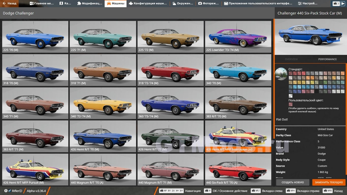Pick the lone white swatch below the Стандарт grid
Image resolution: width=347 pixels, height=195 pixels.
pos(290,96)
